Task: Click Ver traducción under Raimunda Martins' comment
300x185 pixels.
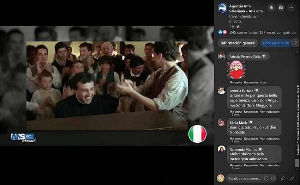Action: click(270, 165)
